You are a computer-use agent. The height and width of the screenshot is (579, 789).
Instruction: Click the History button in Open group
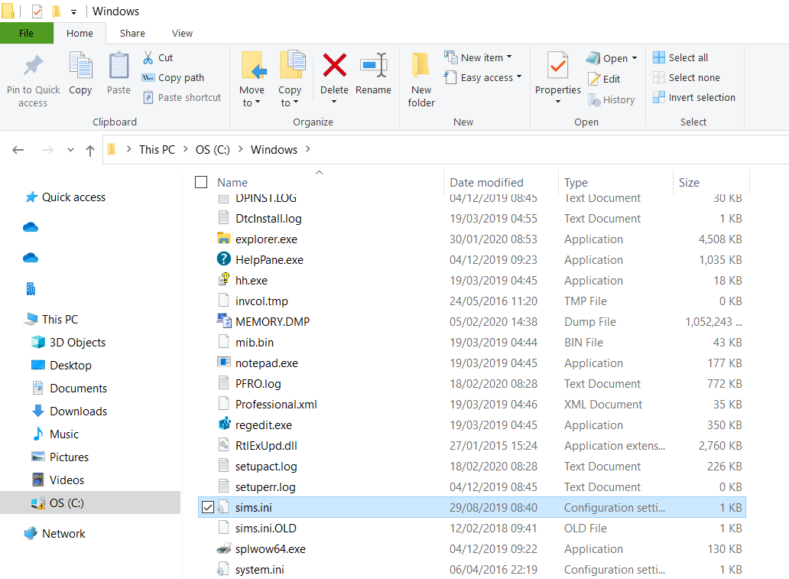(612, 99)
